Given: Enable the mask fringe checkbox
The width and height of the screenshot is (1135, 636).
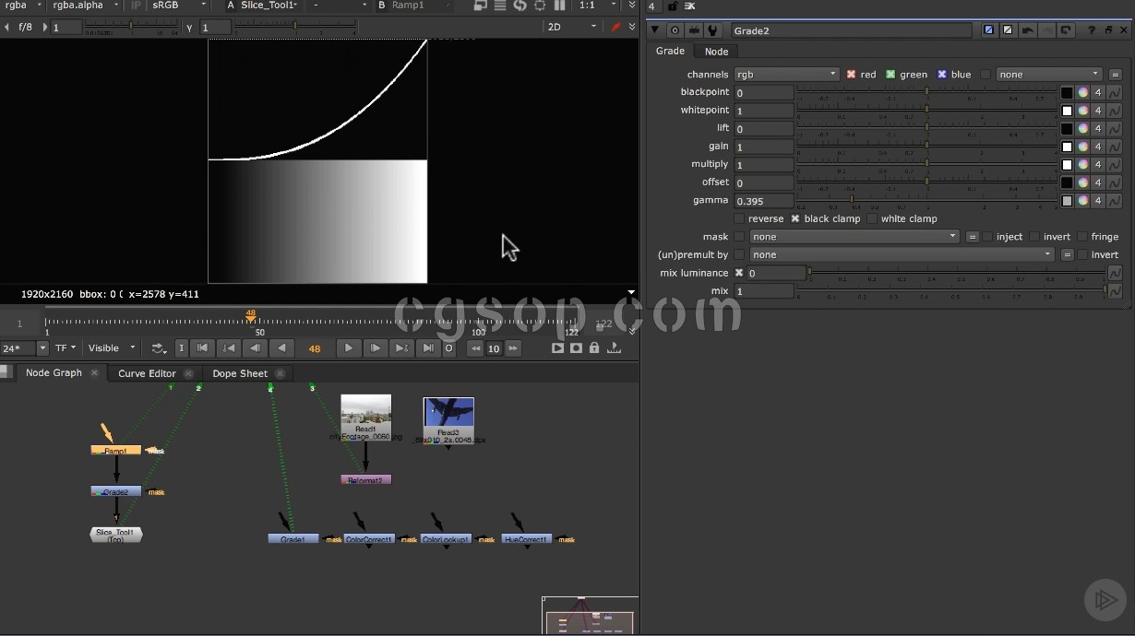Looking at the screenshot, I should (1081, 237).
